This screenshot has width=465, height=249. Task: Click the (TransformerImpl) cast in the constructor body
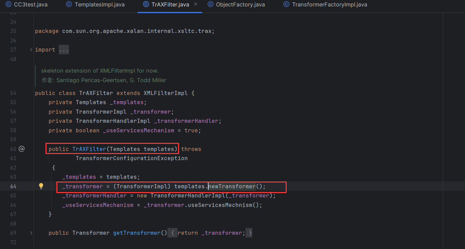(142, 186)
